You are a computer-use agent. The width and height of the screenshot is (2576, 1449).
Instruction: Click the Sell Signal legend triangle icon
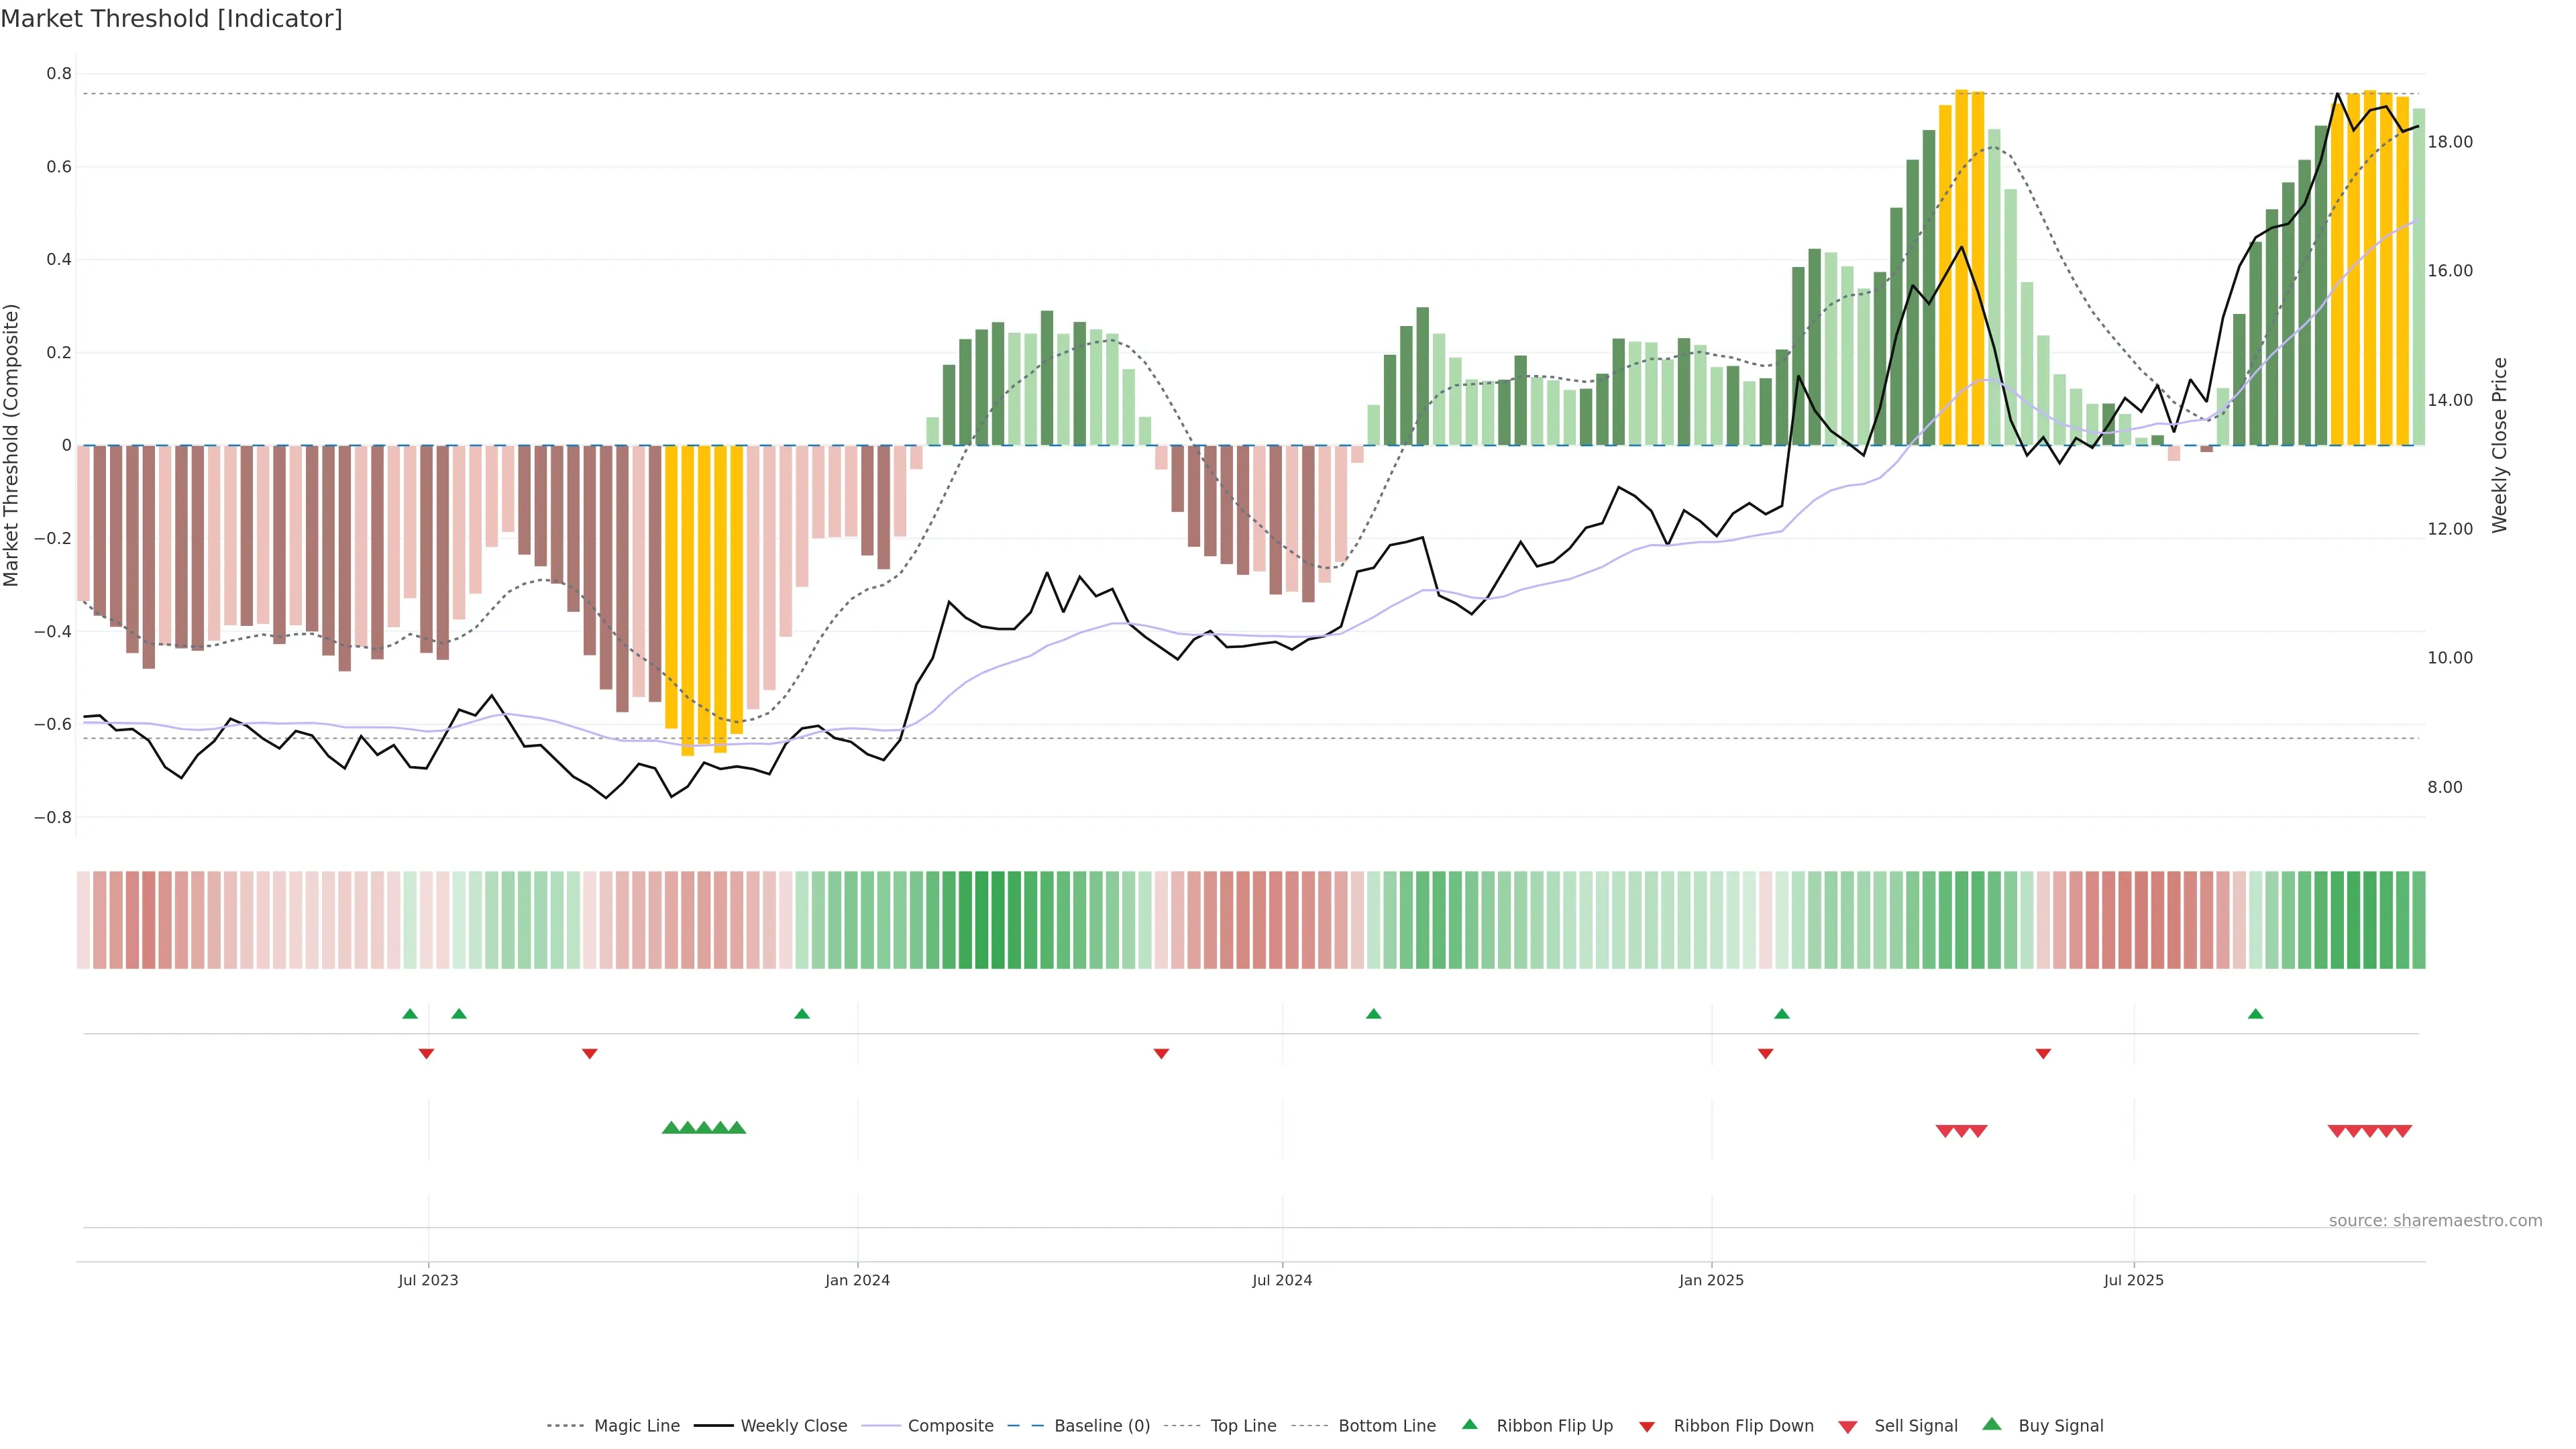[x=1847, y=1426]
